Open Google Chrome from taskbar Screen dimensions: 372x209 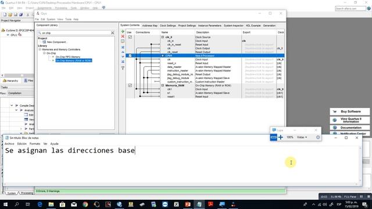(85, 204)
